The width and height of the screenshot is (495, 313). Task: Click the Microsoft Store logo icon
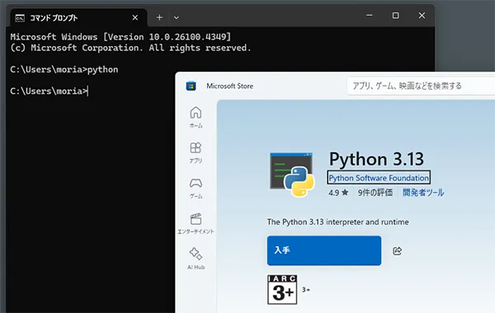191,86
